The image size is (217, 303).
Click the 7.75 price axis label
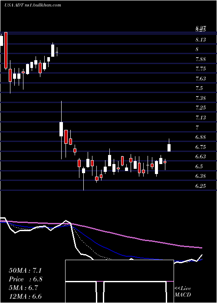(x=201, y=69)
